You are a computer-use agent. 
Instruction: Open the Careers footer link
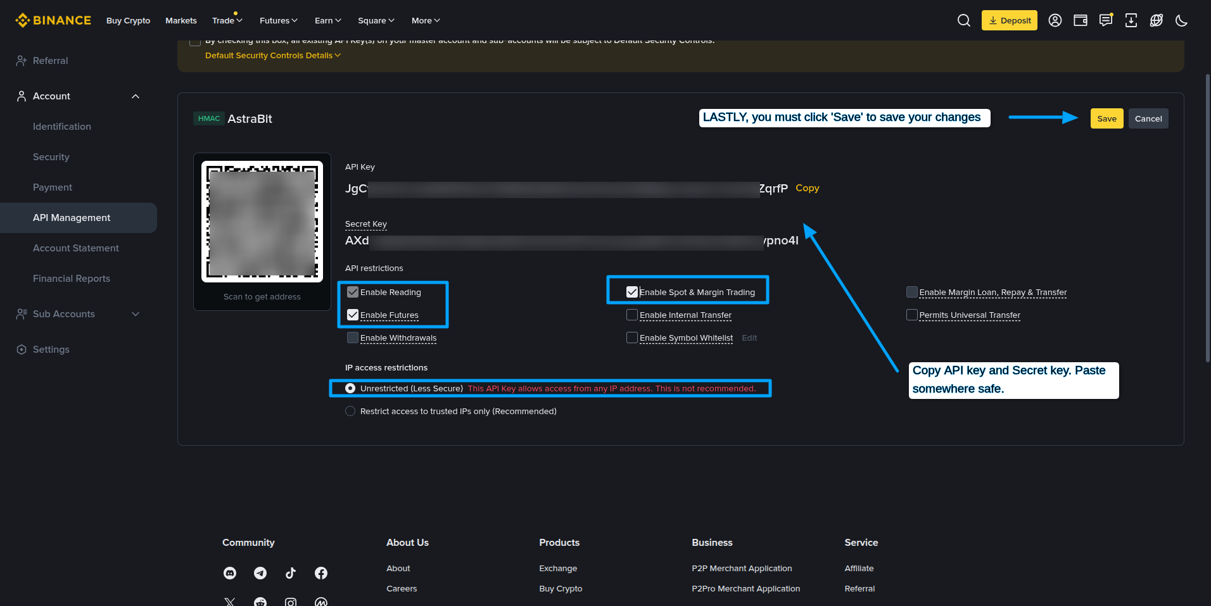(402, 589)
